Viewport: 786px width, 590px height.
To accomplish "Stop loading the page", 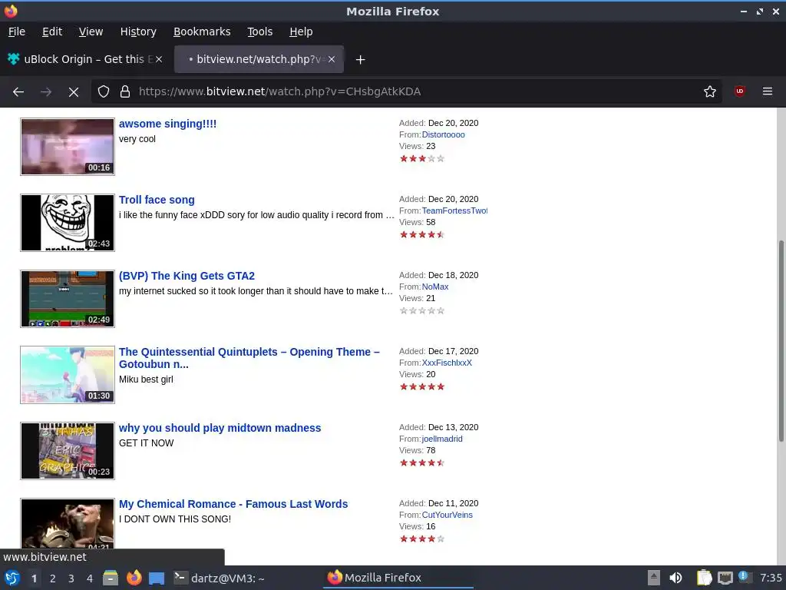I will click(73, 92).
